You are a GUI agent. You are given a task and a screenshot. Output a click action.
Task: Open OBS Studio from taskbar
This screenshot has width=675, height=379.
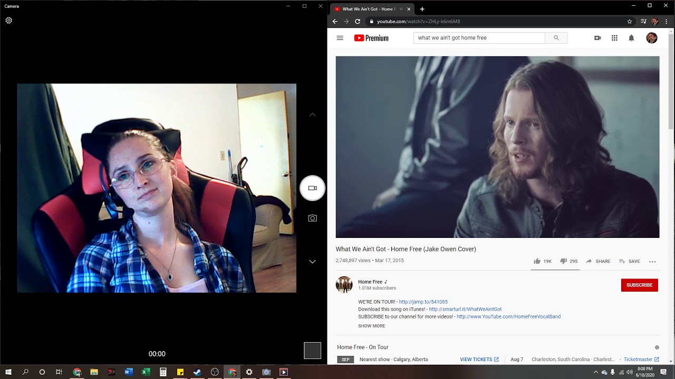[215, 372]
